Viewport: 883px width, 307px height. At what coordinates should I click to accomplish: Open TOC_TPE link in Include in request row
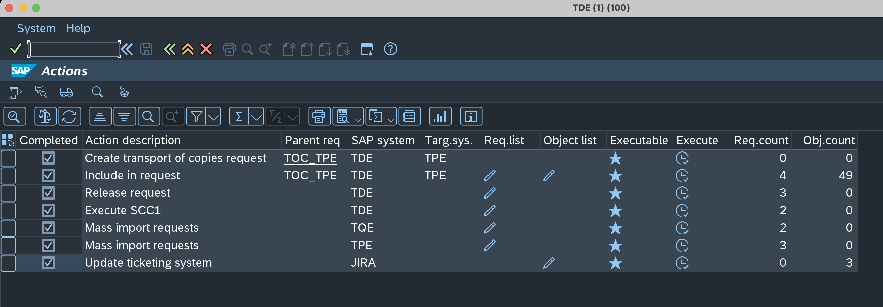tap(311, 176)
